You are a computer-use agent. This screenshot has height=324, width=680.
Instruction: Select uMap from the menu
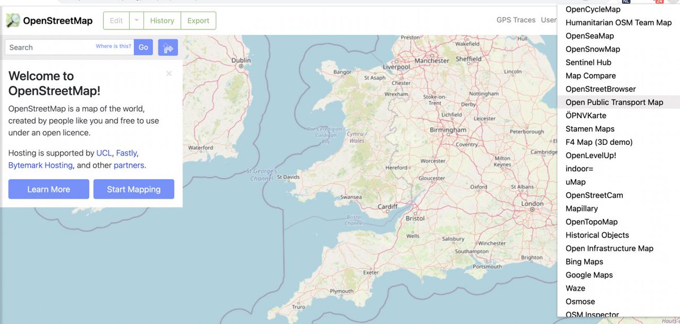pyautogui.click(x=619, y=182)
